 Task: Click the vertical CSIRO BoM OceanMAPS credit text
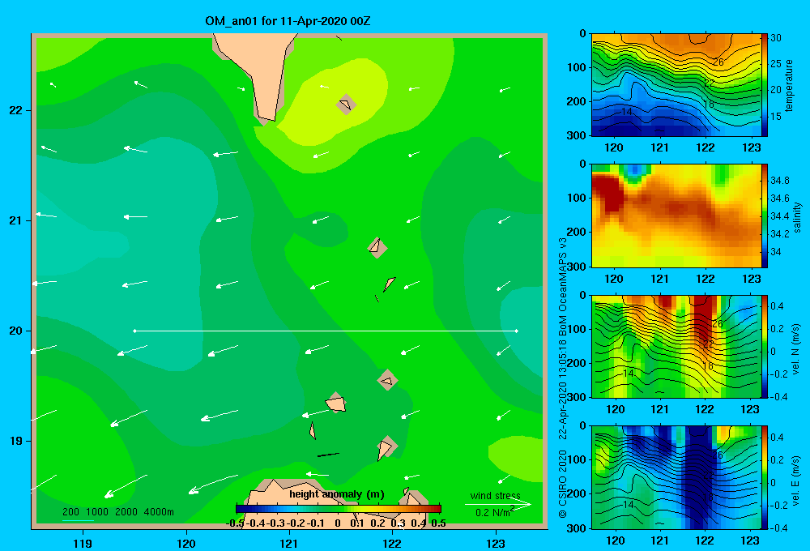coord(563,378)
